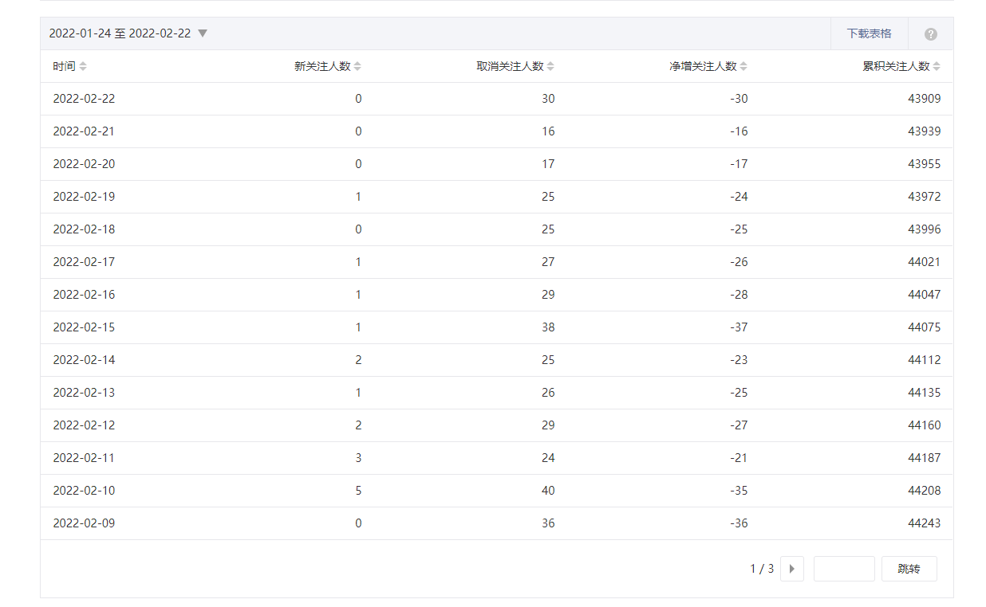Click sort arrows beside 净增关注人数
This screenshot has height=607, width=986.
tap(743, 67)
